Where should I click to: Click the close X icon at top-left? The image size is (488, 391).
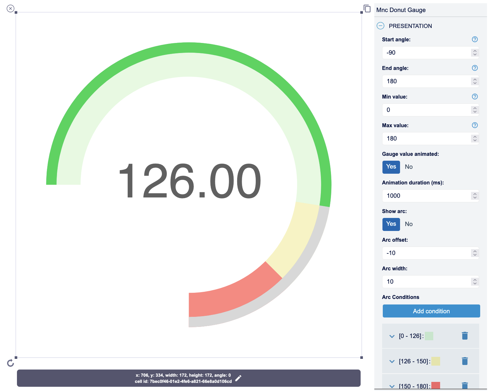point(10,8)
